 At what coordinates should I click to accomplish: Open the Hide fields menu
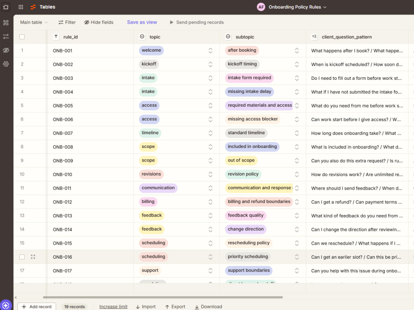click(99, 22)
